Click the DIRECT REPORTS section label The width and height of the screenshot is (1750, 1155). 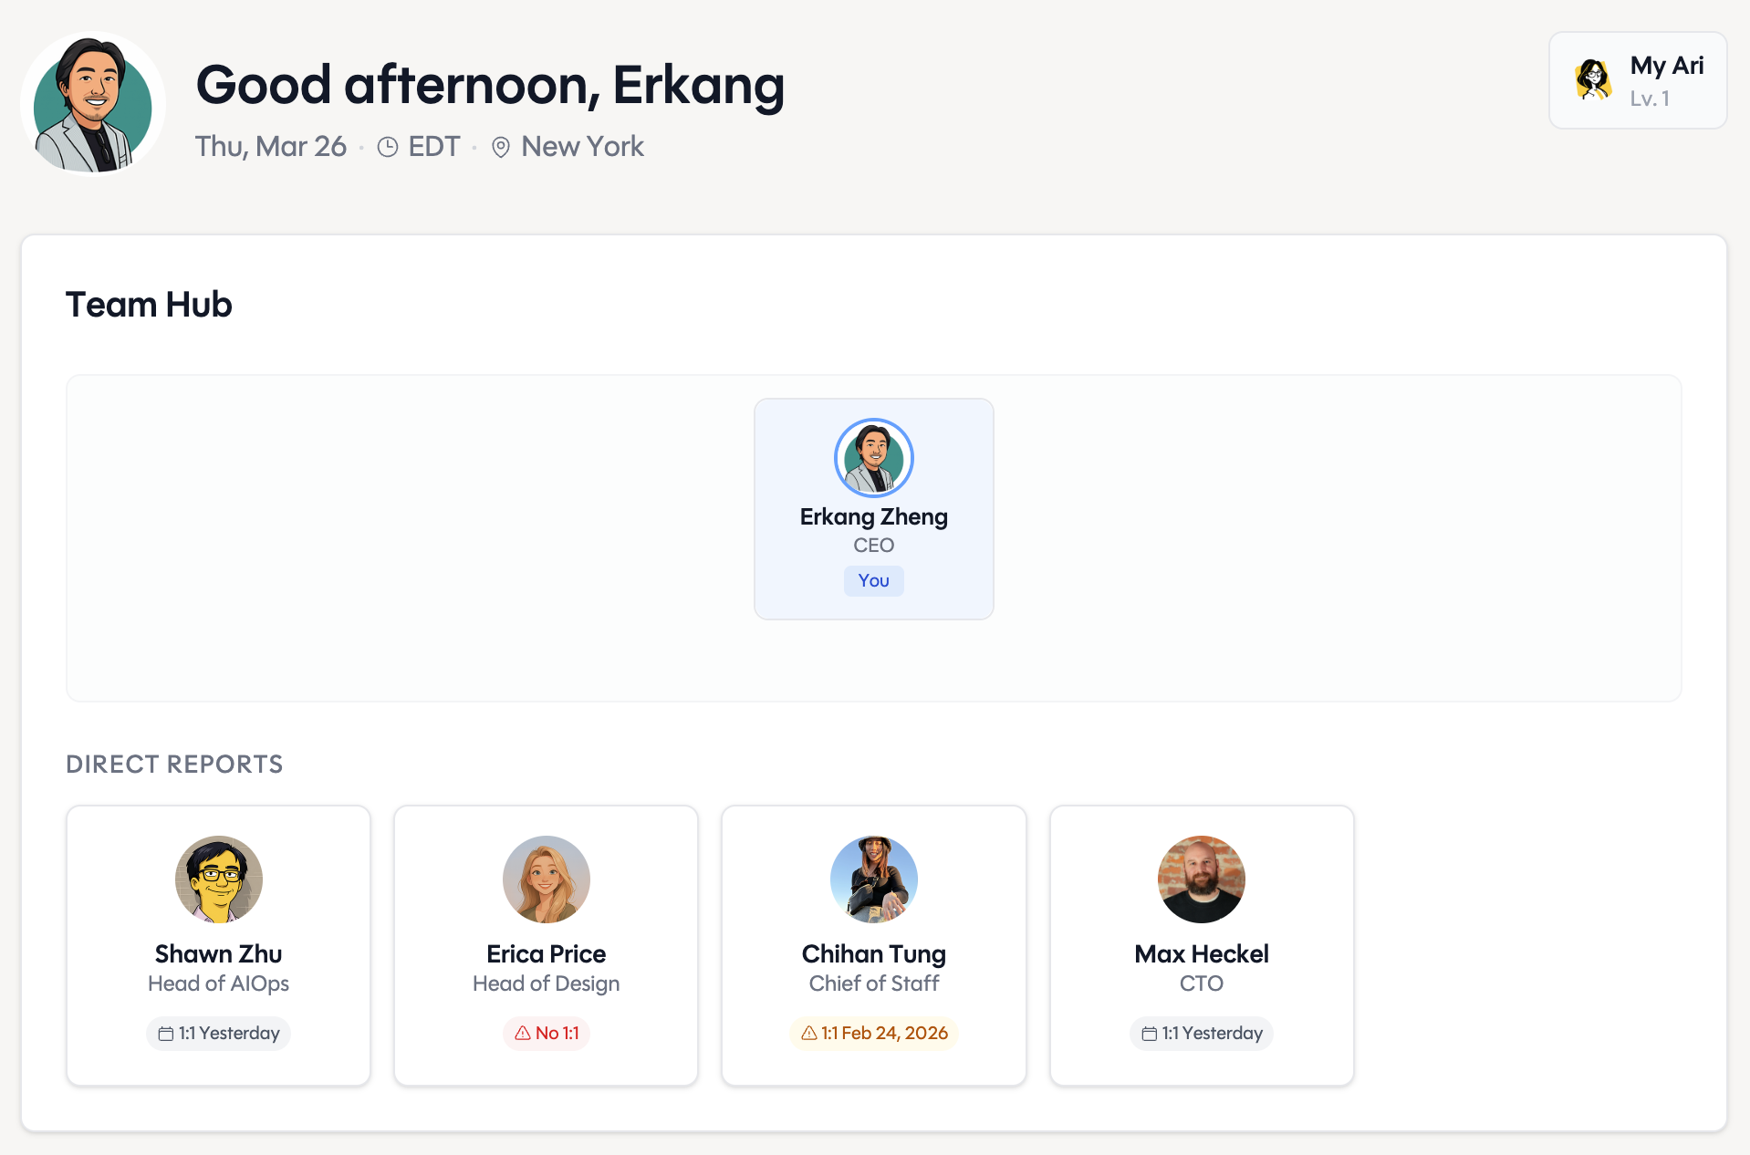point(173,764)
